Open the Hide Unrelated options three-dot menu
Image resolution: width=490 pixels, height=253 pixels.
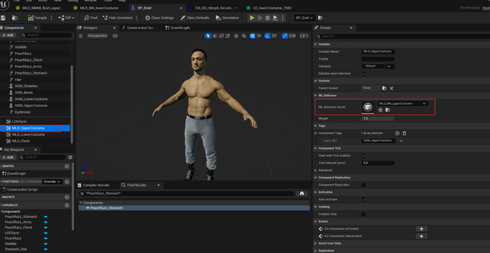click(x=136, y=18)
